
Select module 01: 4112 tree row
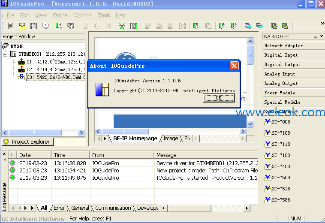coord(56,62)
